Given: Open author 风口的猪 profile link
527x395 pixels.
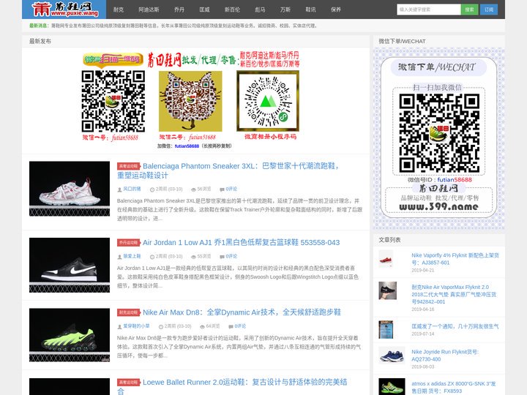Looking at the screenshot, I should (132, 189).
